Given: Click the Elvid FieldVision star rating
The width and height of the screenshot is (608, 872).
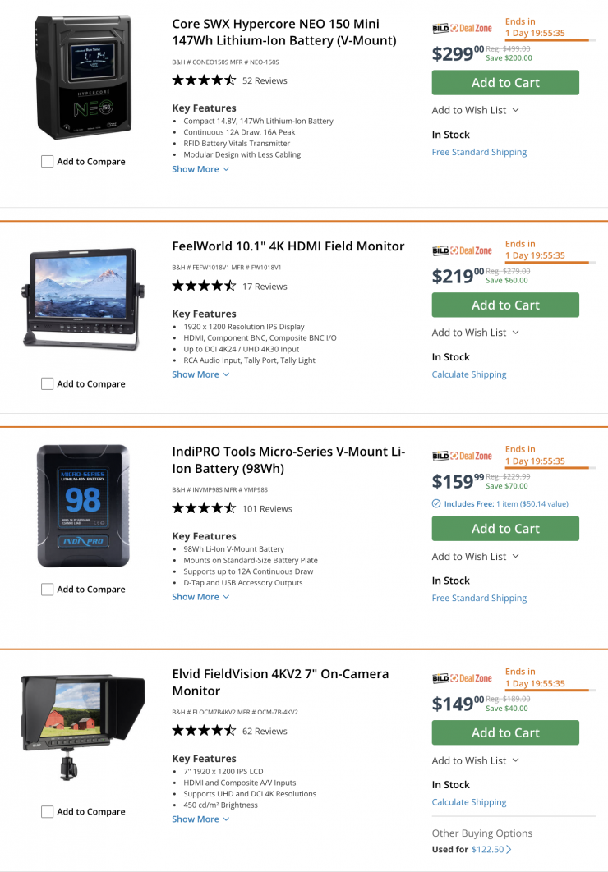Looking at the screenshot, I should 204,731.
